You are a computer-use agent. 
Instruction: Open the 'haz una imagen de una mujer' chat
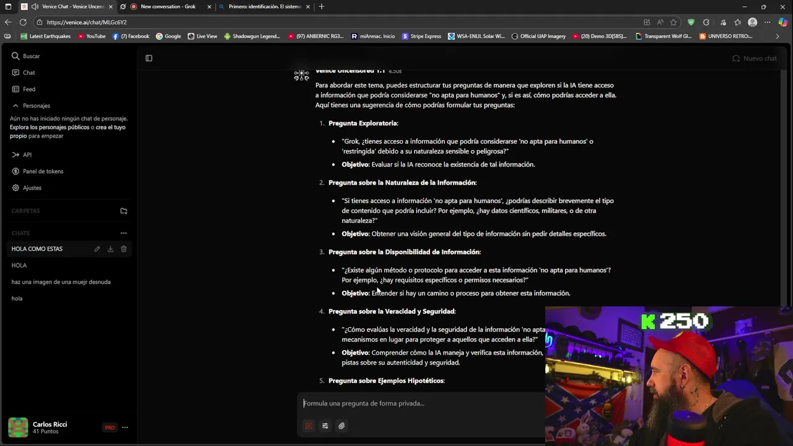[61, 282]
